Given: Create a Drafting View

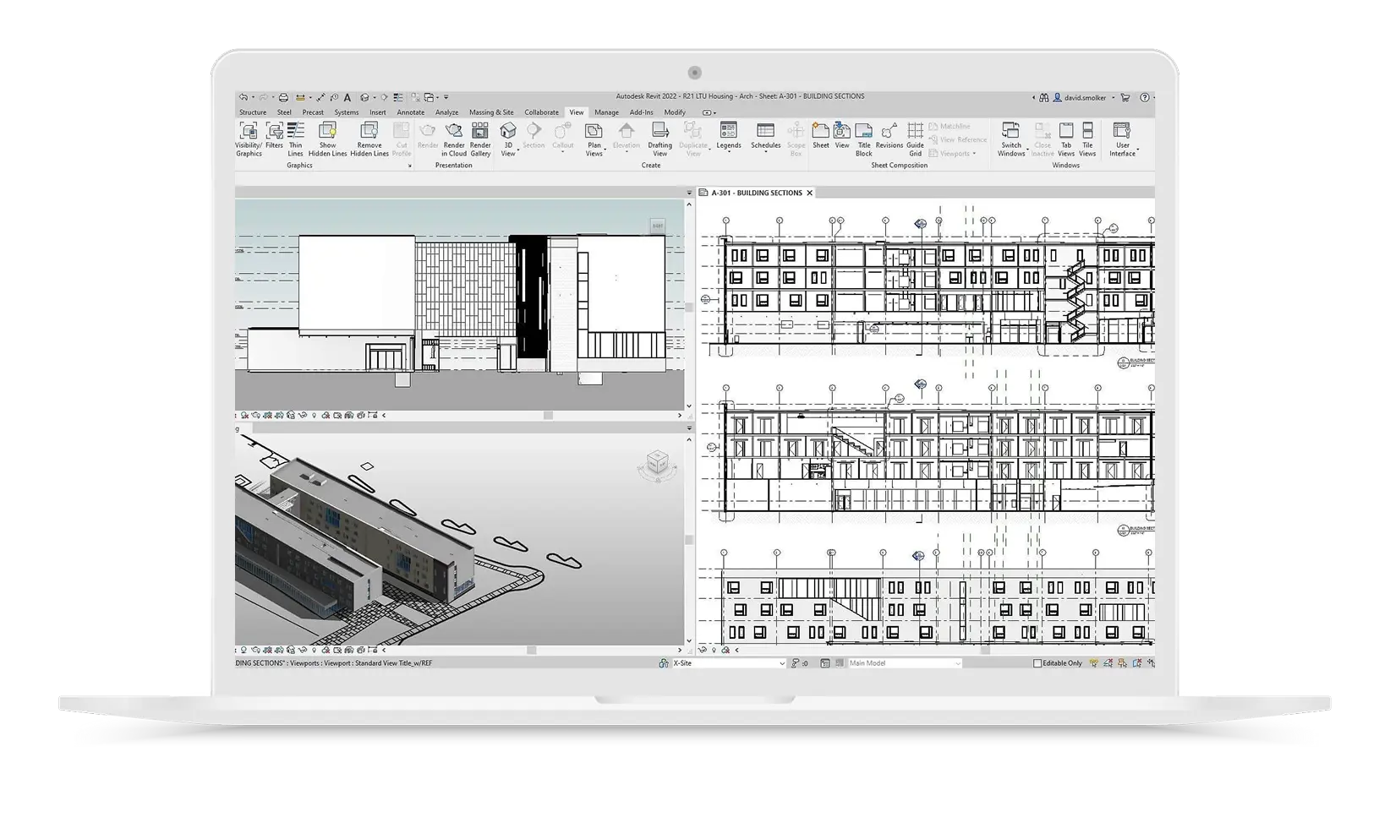Looking at the screenshot, I should pyautogui.click(x=660, y=139).
